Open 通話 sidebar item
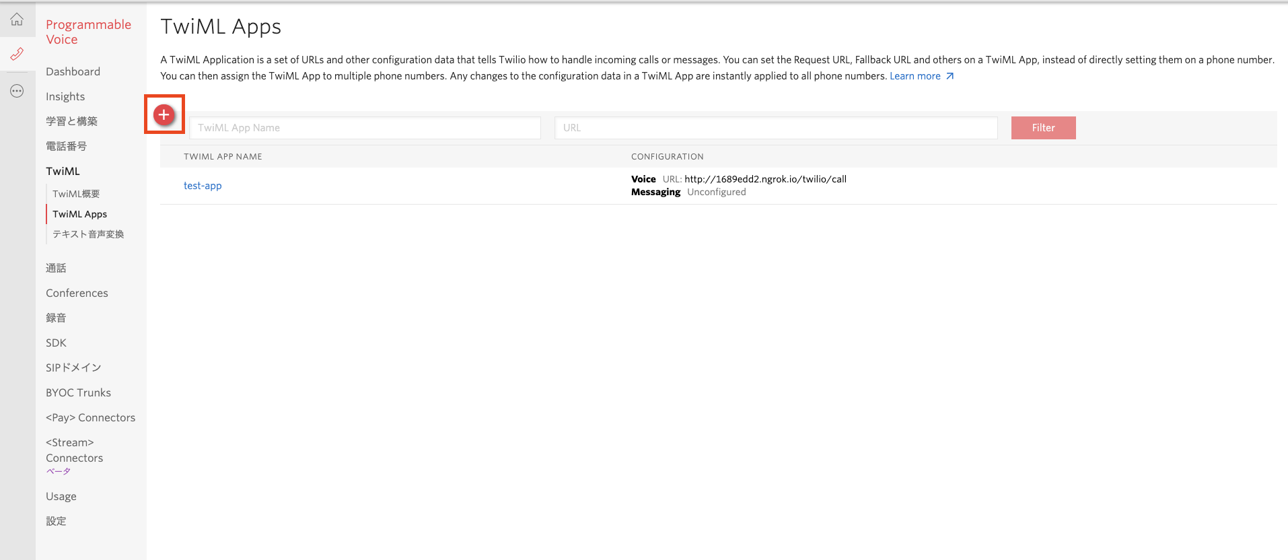Screen dimensions: 1288x560 [56, 268]
